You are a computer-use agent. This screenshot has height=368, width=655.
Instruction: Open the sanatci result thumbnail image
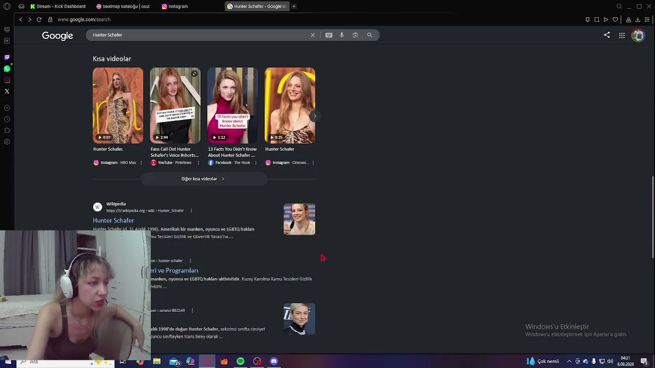299,319
